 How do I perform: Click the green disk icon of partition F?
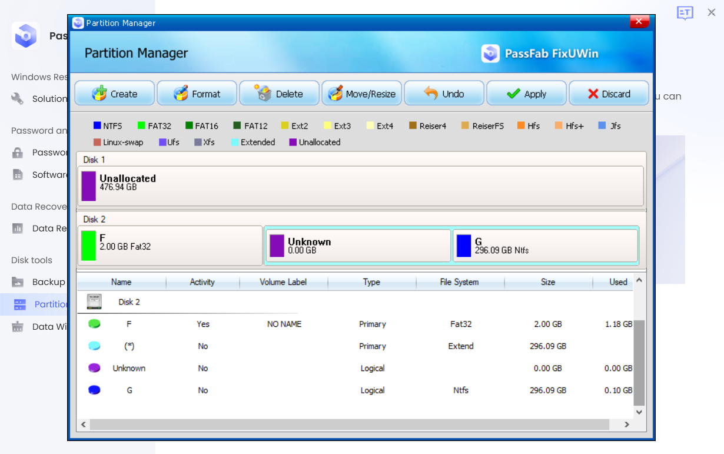click(x=94, y=324)
